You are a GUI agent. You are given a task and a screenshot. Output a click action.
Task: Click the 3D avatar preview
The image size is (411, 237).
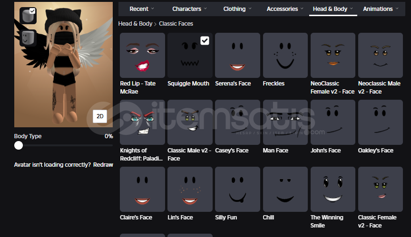[x=63, y=65]
